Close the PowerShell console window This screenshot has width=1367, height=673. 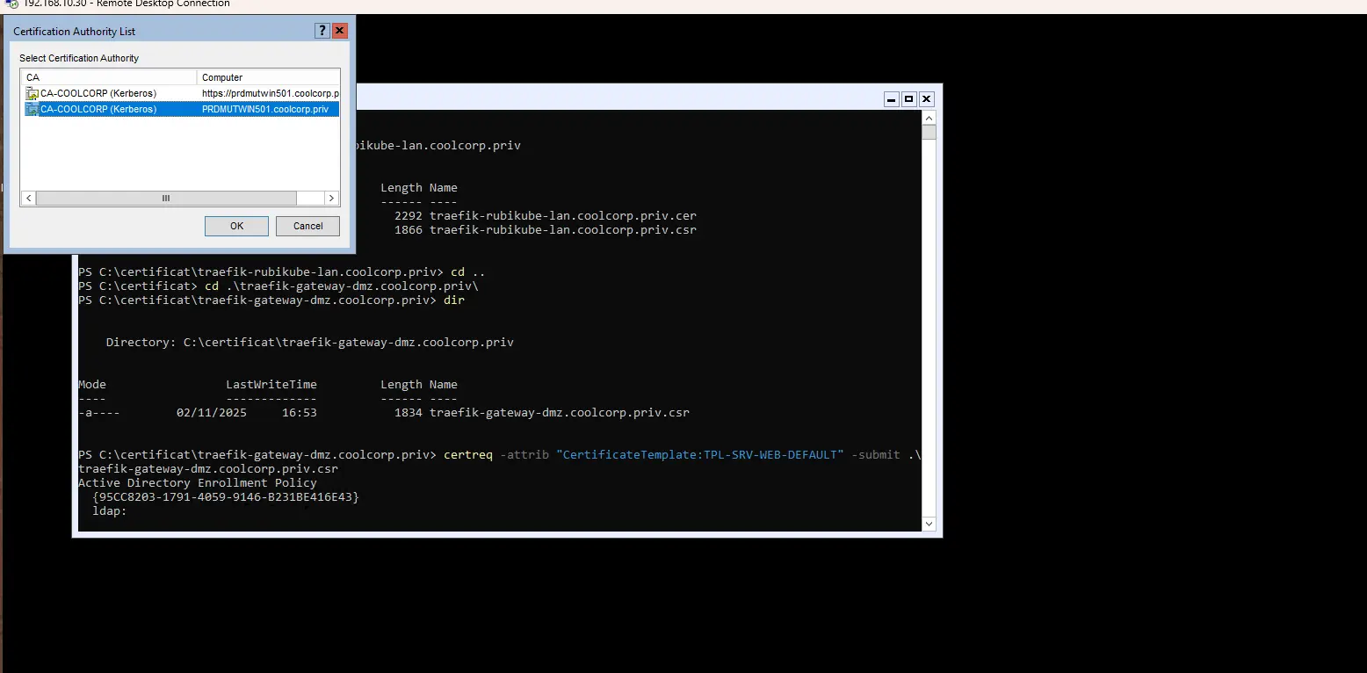click(x=926, y=99)
